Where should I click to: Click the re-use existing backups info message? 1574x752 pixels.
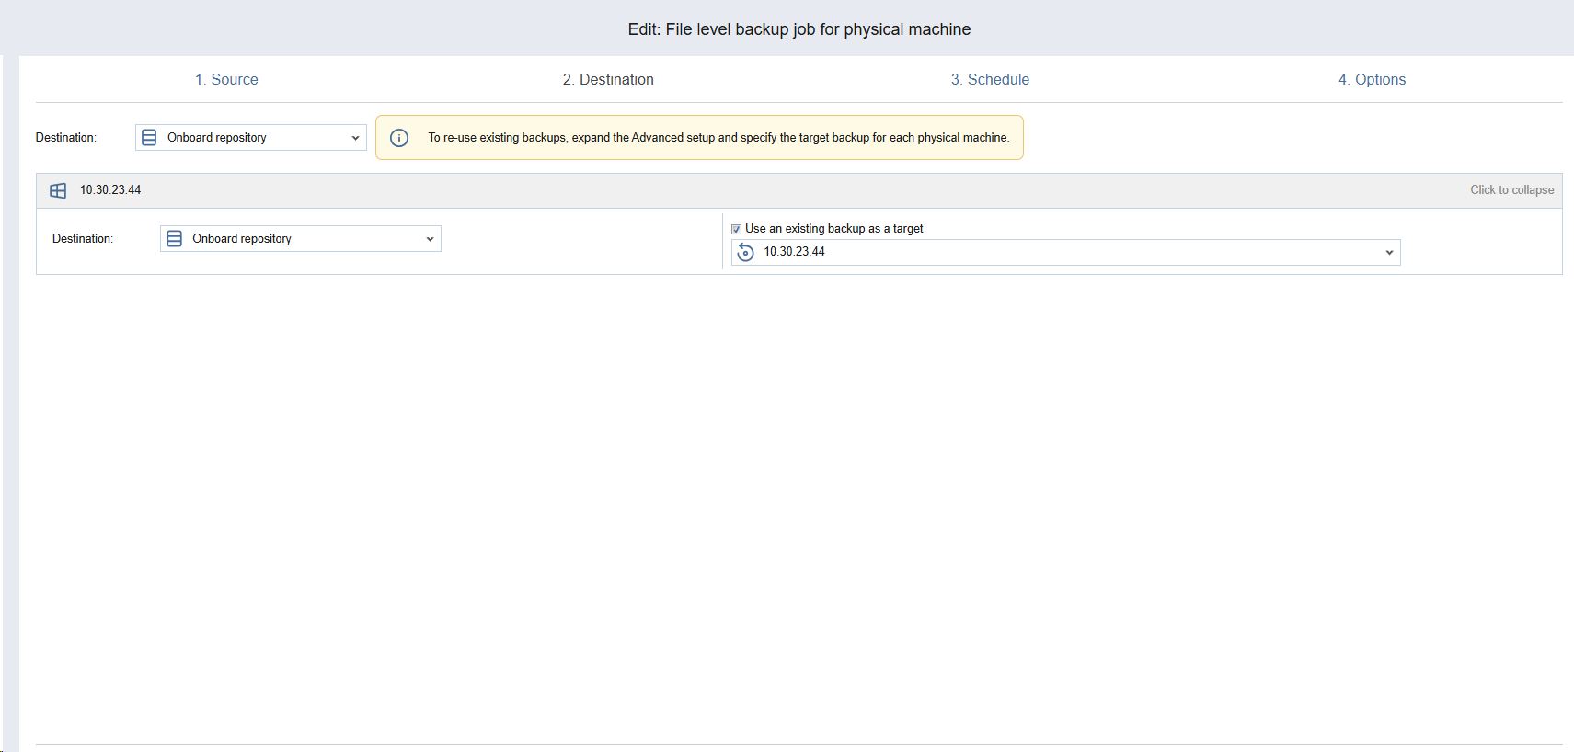[718, 138]
